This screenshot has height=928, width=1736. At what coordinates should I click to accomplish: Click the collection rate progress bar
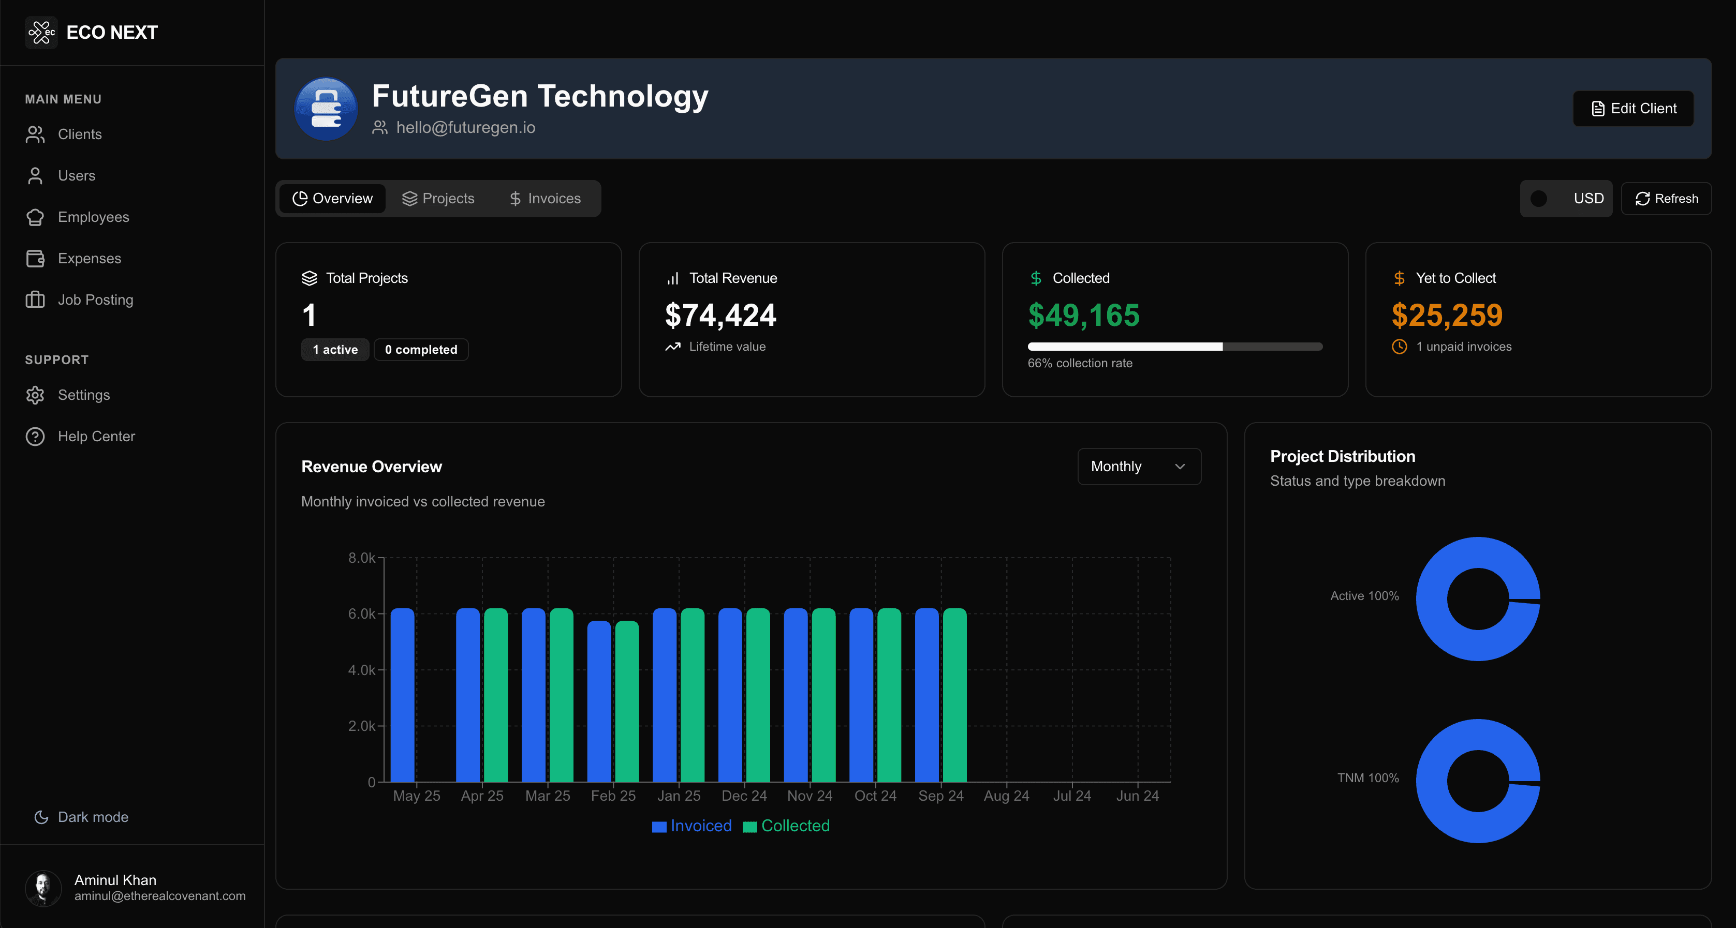(x=1174, y=347)
